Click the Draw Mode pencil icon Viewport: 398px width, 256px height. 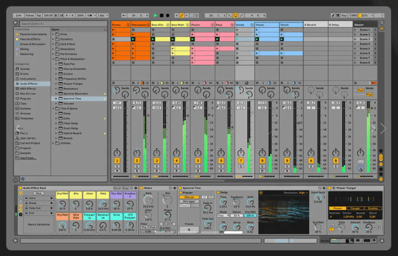333,16
